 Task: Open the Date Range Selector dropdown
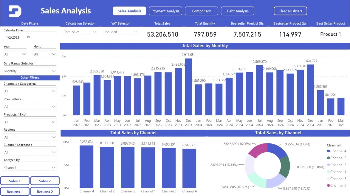coord(30,71)
